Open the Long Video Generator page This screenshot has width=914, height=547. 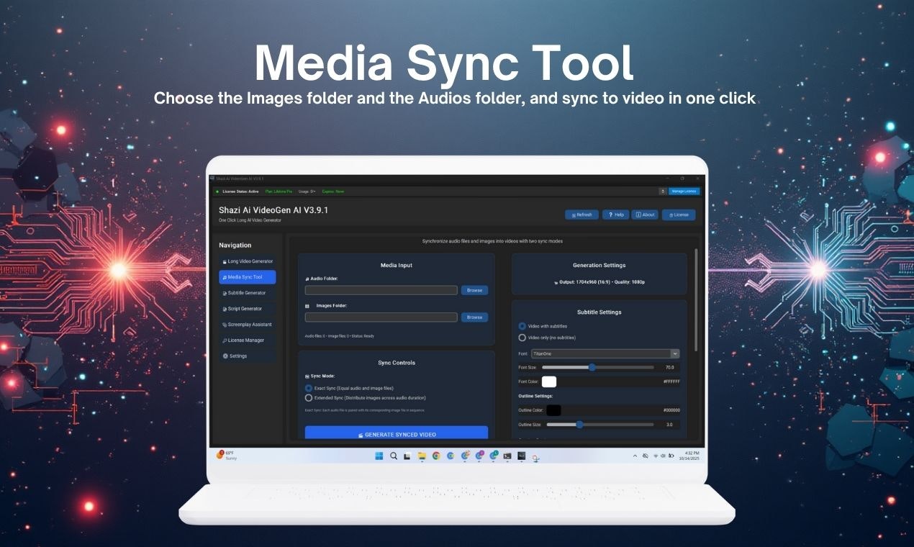(x=247, y=261)
